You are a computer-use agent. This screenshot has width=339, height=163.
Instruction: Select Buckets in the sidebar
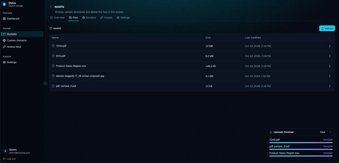[22, 34]
